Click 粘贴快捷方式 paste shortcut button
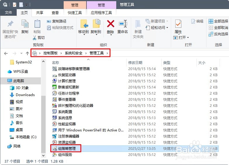 coord(60,27)
